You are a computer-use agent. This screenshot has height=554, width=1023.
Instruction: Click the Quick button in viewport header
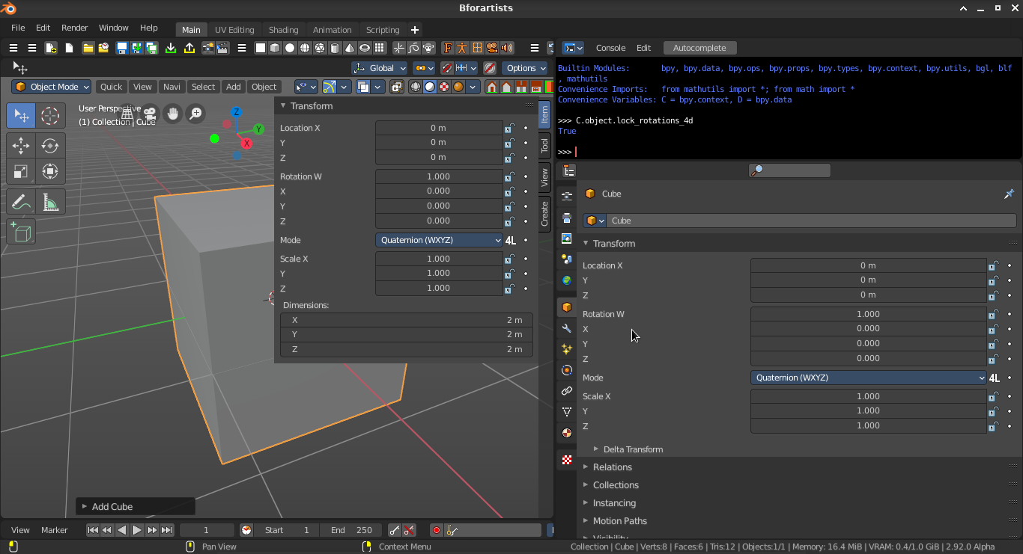(111, 87)
